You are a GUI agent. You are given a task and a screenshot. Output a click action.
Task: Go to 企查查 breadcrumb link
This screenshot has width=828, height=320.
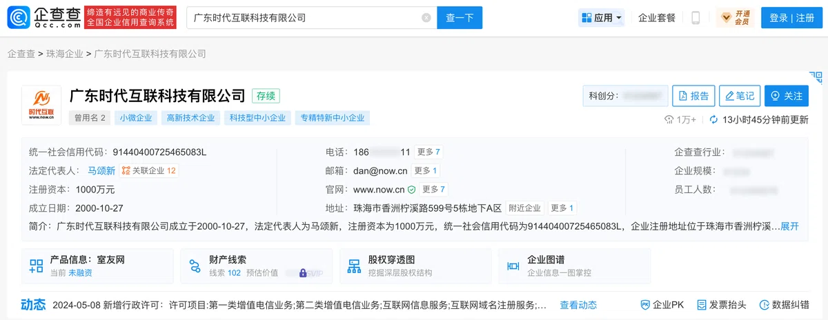pos(21,54)
